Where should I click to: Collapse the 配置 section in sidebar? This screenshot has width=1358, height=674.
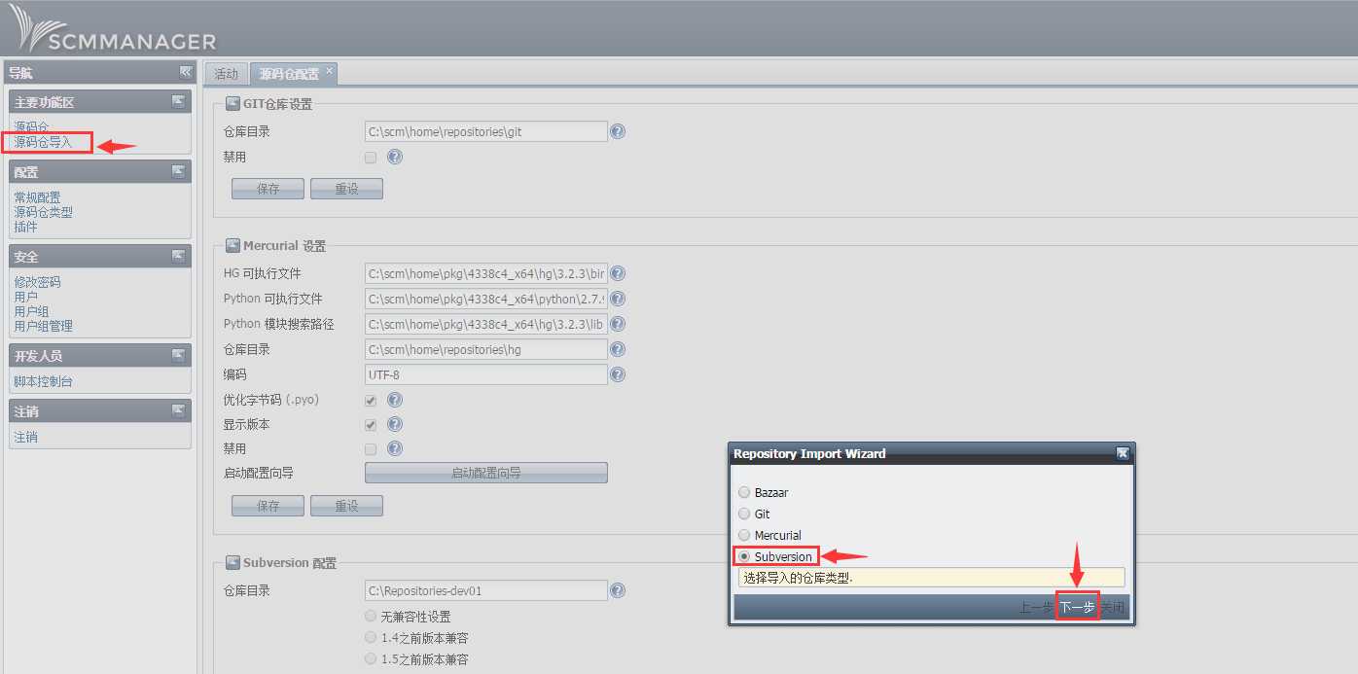point(178,171)
